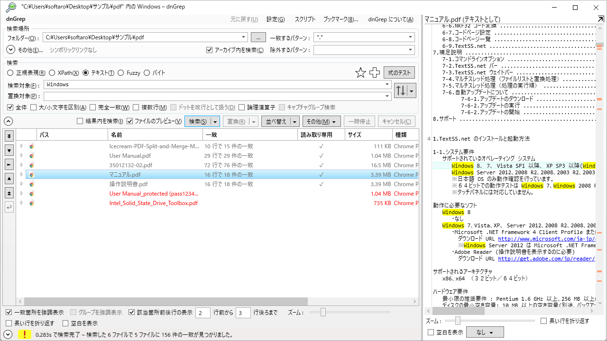Collapse the search panel with circled up chevron
Image resolution: width=607 pixels, height=341 pixels.
8,121
